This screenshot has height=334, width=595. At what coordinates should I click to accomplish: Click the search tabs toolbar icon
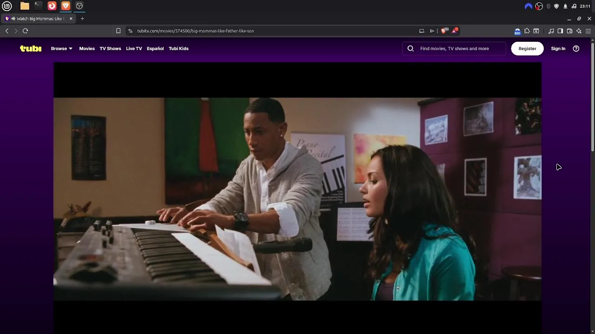coord(536,31)
